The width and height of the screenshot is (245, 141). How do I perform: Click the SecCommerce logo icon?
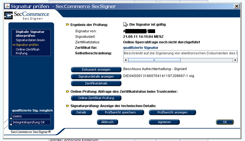(8, 15)
